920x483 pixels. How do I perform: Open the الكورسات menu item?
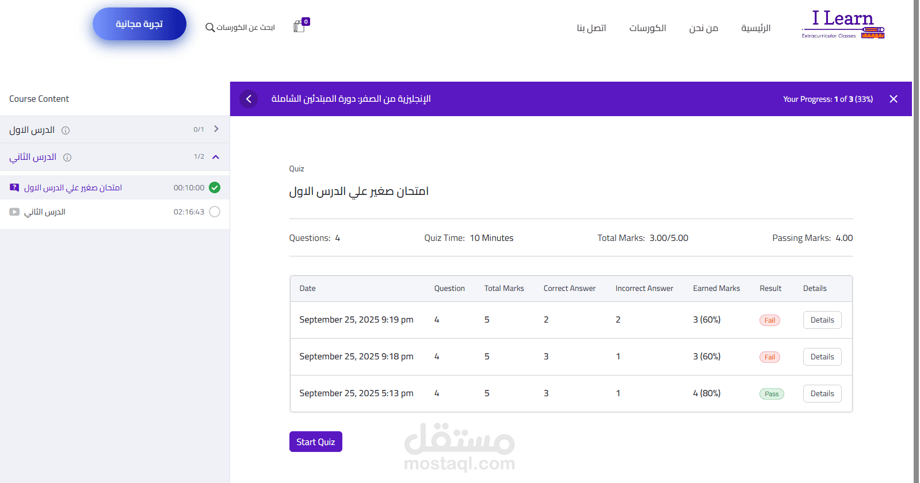[x=648, y=28]
